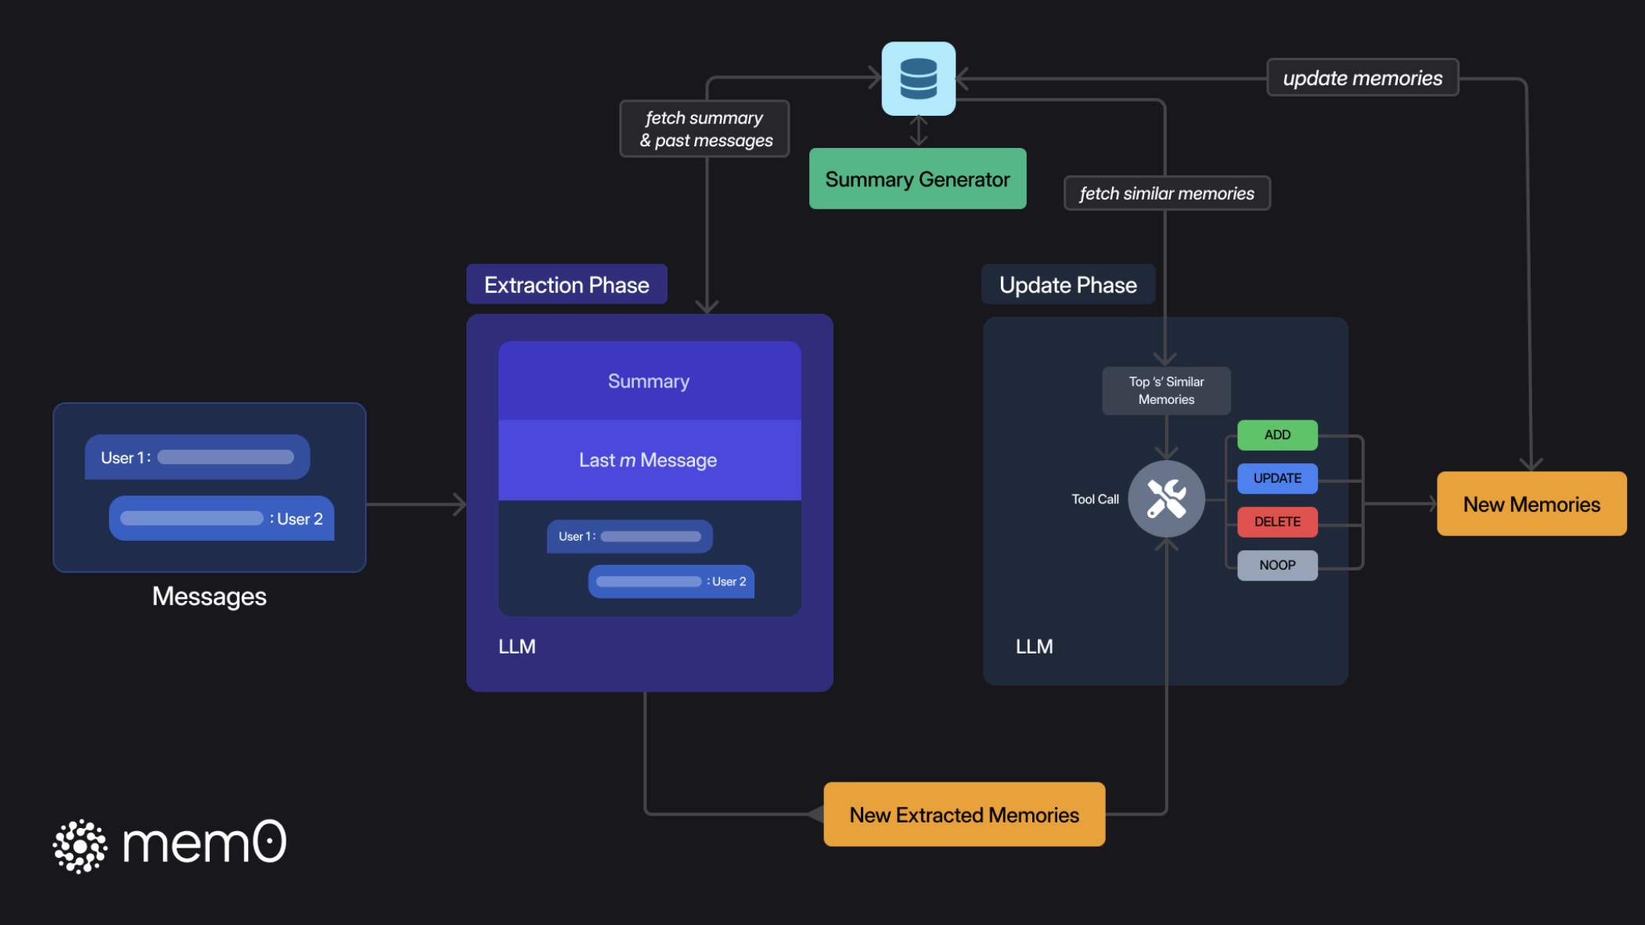Click the database icon at the top
This screenshot has width=1645, height=925.
click(x=918, y=78)
